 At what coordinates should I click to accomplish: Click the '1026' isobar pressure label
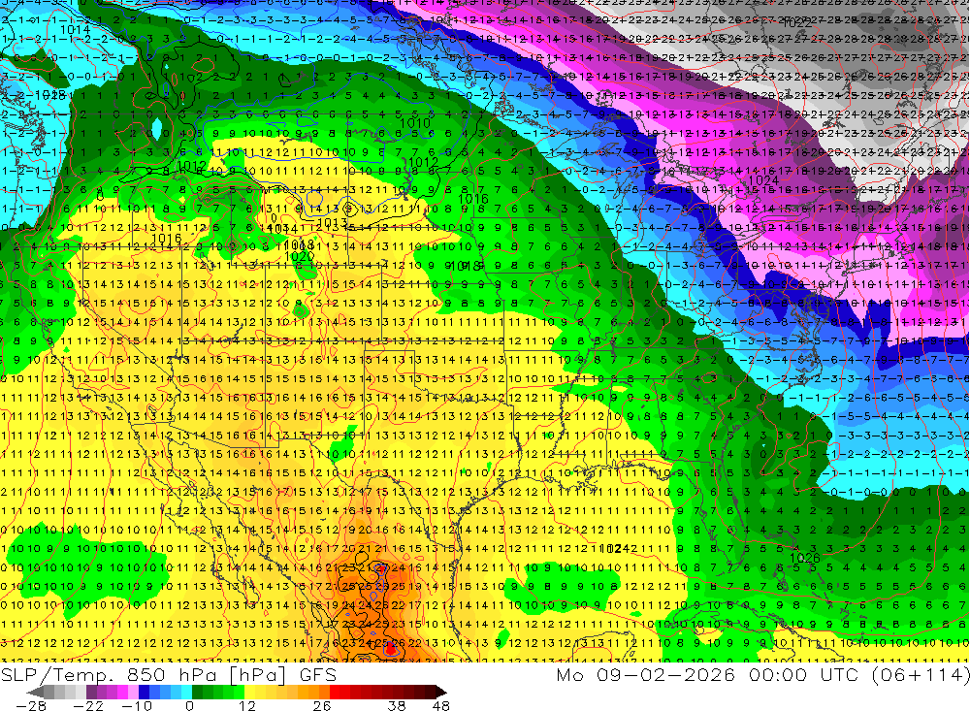click(805, 558)
